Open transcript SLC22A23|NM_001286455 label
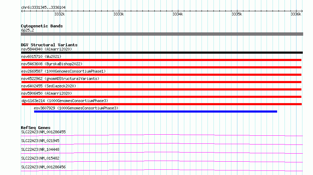The image size is (313, 175). point(43,132)
